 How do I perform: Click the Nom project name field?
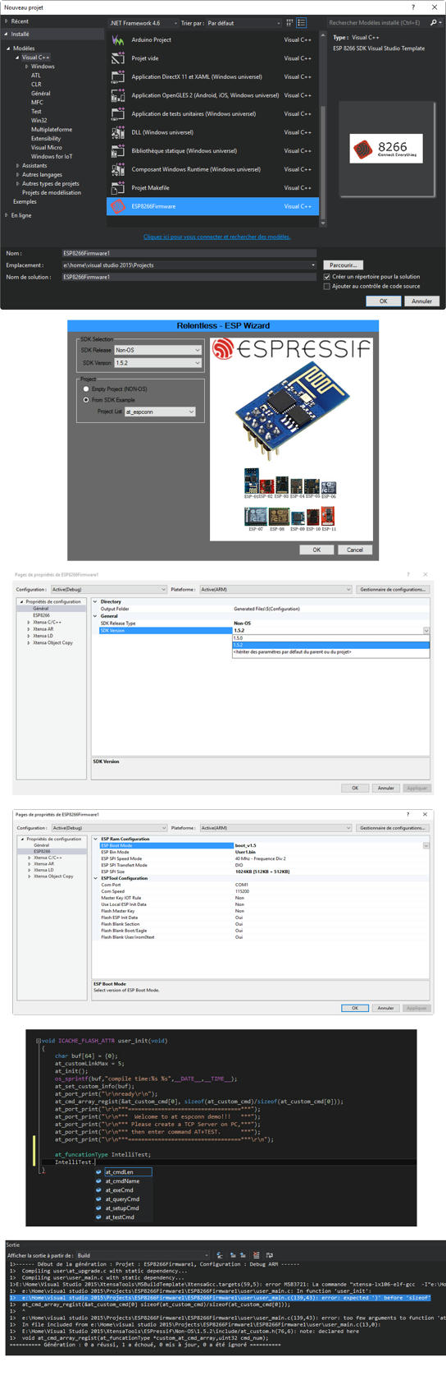pos(189,253)
